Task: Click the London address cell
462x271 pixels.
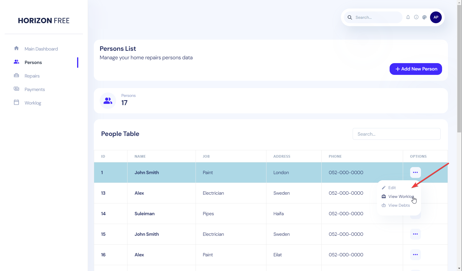Action: point(281,173)
